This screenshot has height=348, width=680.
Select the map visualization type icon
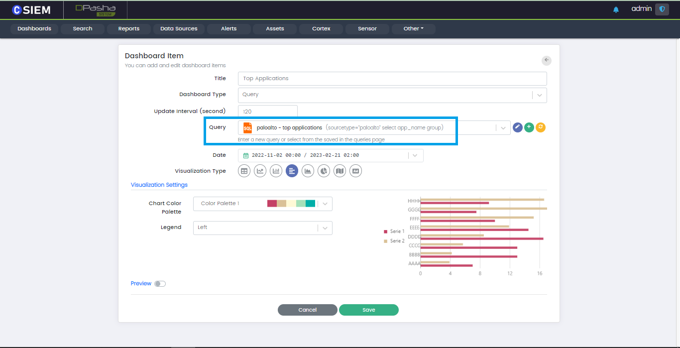click(x=340, y=171)
